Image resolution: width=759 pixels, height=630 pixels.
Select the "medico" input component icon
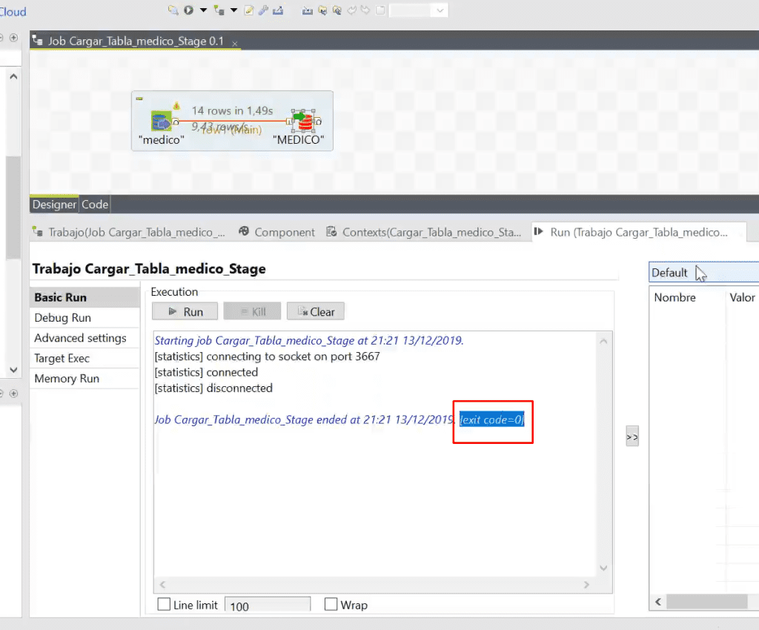(161, 121)
